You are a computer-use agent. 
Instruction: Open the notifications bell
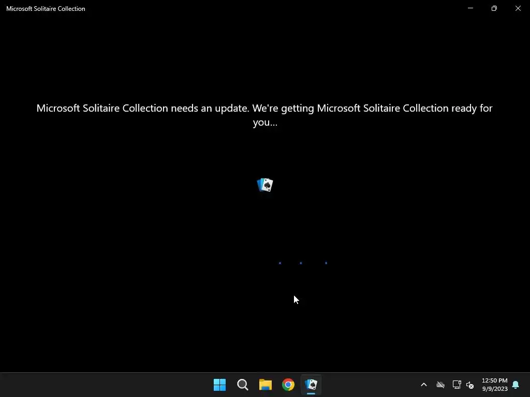tap(516, 385)
